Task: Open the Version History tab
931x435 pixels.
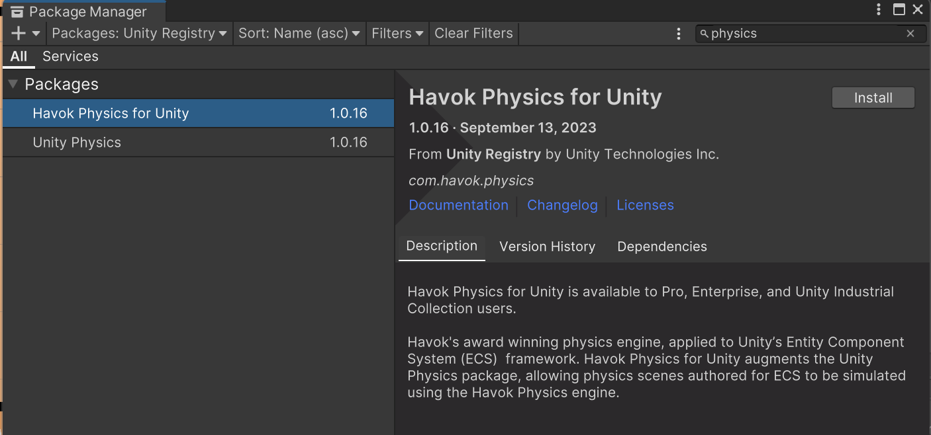Action: pyautogui.click(x=547, y=247)
